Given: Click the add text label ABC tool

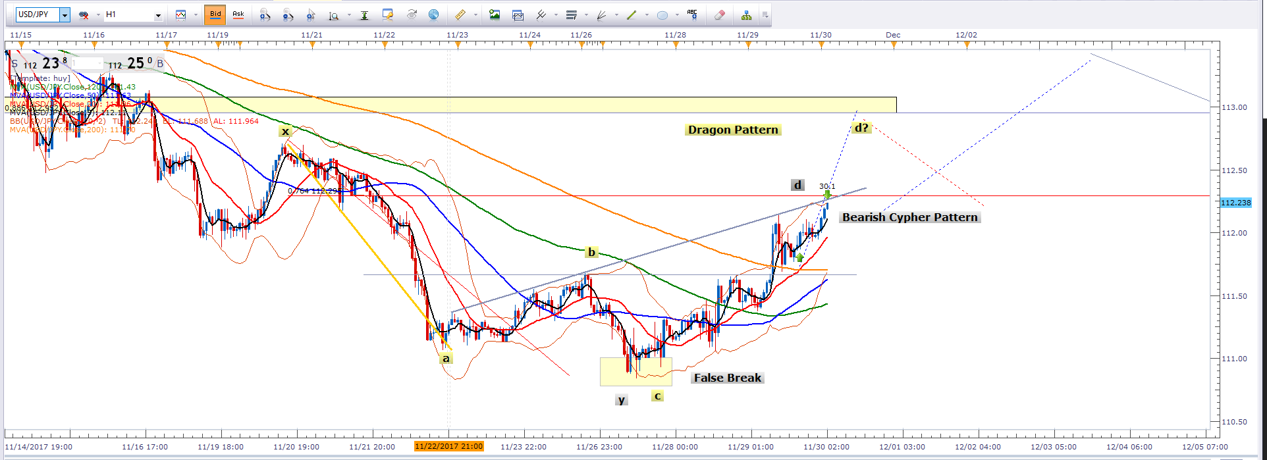Looking at the screenshot, I should coord(692,14).
